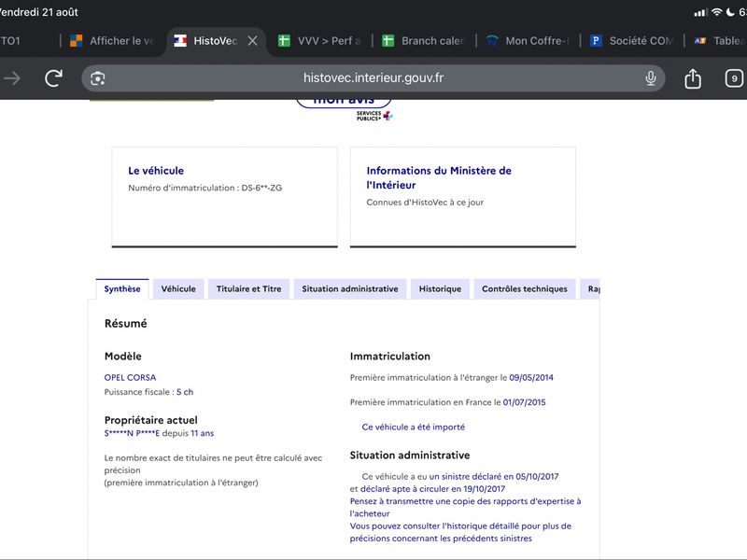Click 'déclaré apte à circuler en 19/10/2017'
Screen dimensions: 747x560
click(x=432, y=489)
